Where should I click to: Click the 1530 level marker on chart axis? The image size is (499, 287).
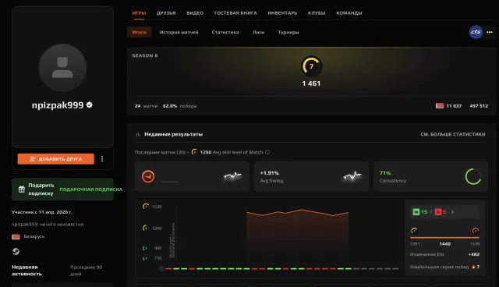[x=146, y=207]
